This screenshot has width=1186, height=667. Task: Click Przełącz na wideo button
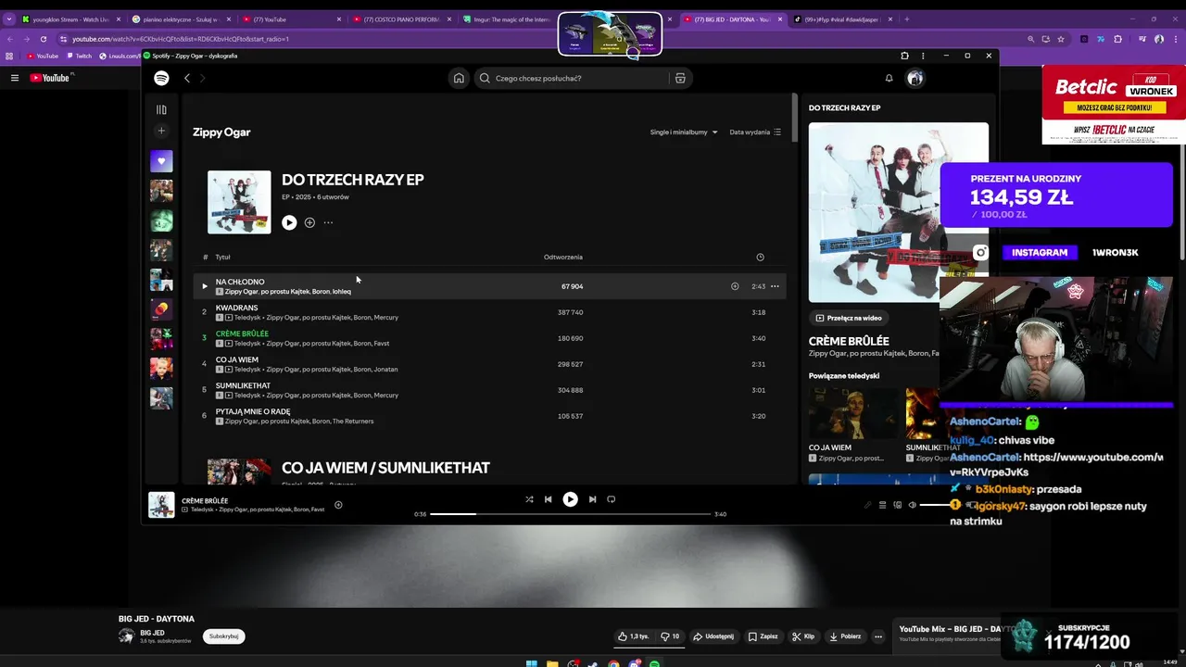point(848,318)
